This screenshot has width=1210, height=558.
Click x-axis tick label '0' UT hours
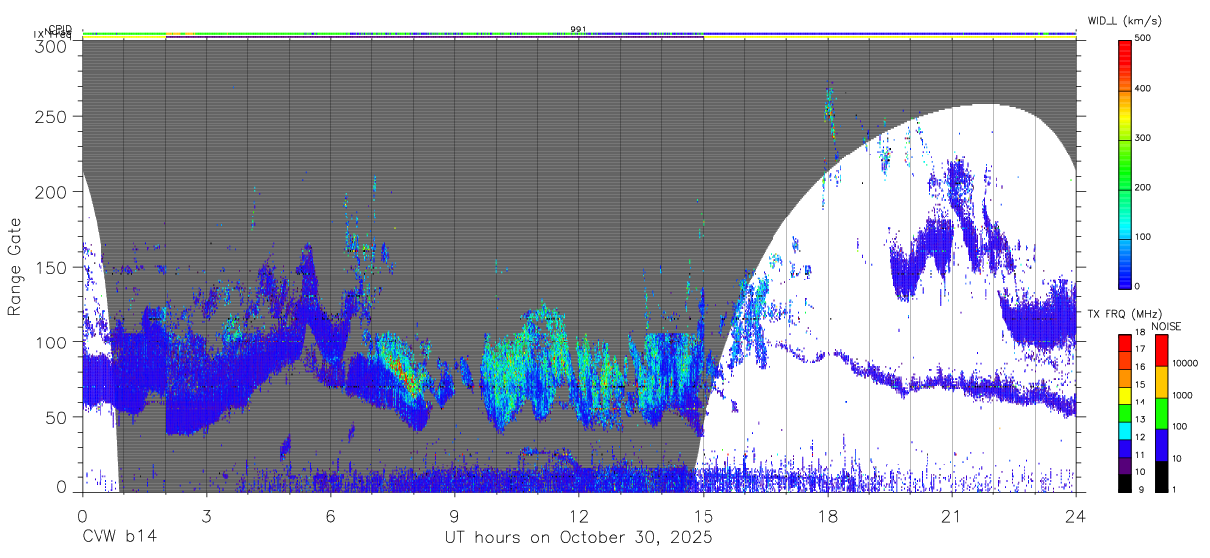[x=82, y=516]
